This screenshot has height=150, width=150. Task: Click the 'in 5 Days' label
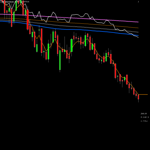(144, 121)
